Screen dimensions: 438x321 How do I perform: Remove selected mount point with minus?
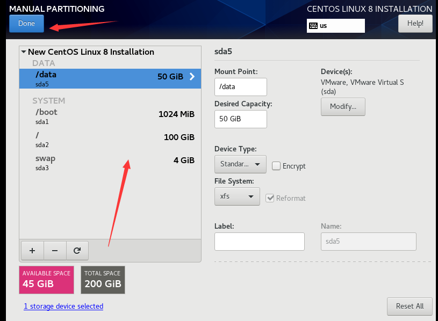pos(55,251)
